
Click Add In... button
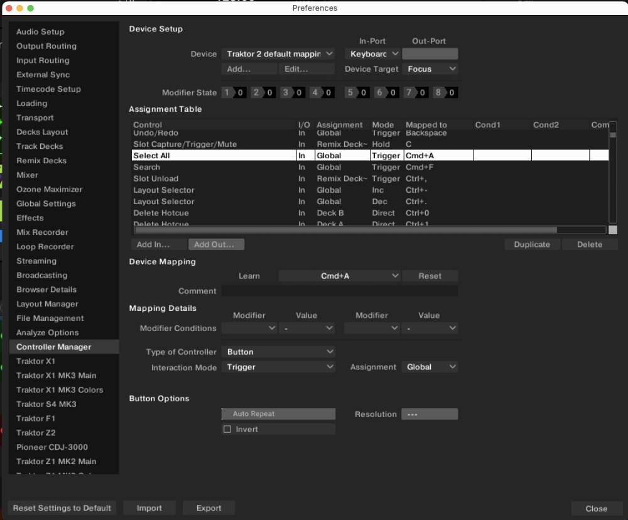pos(159,244)
